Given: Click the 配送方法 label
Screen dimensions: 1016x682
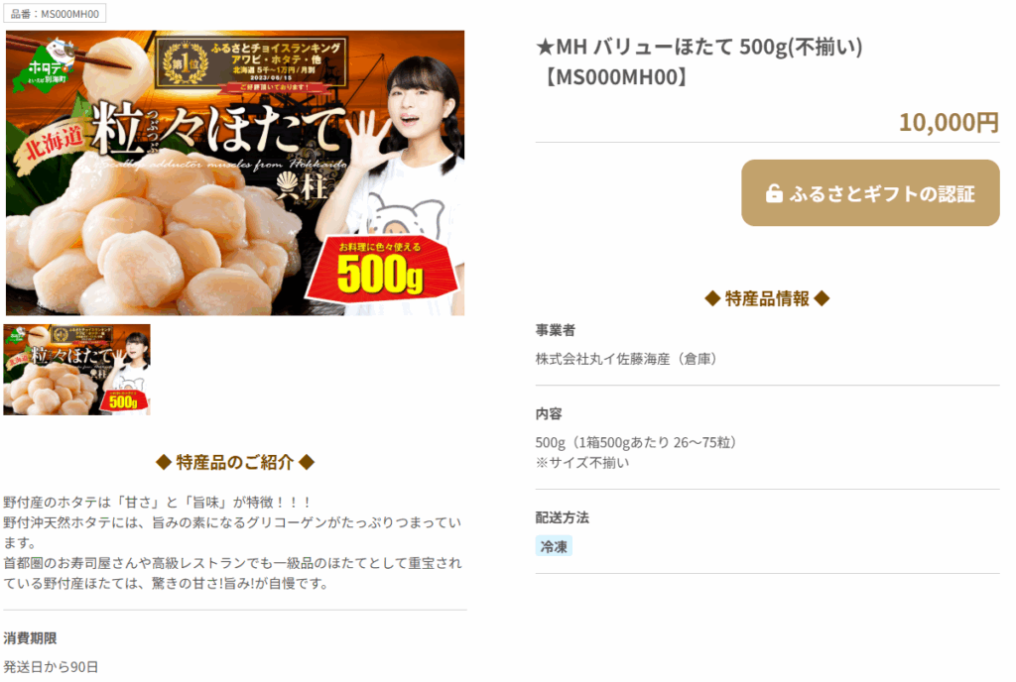Looking at the screenshot, I should (562, 517).
